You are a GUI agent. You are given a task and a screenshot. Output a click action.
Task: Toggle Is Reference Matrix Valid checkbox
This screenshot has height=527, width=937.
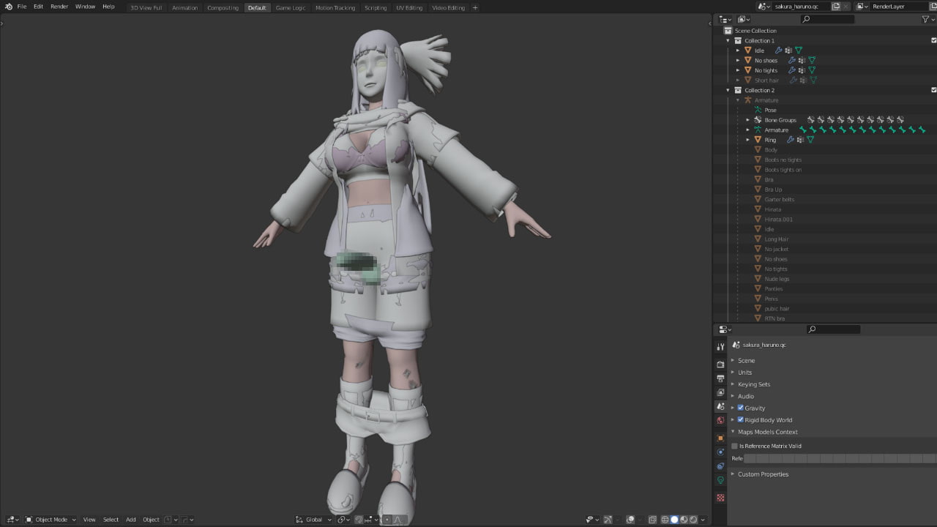coord(735,446)
